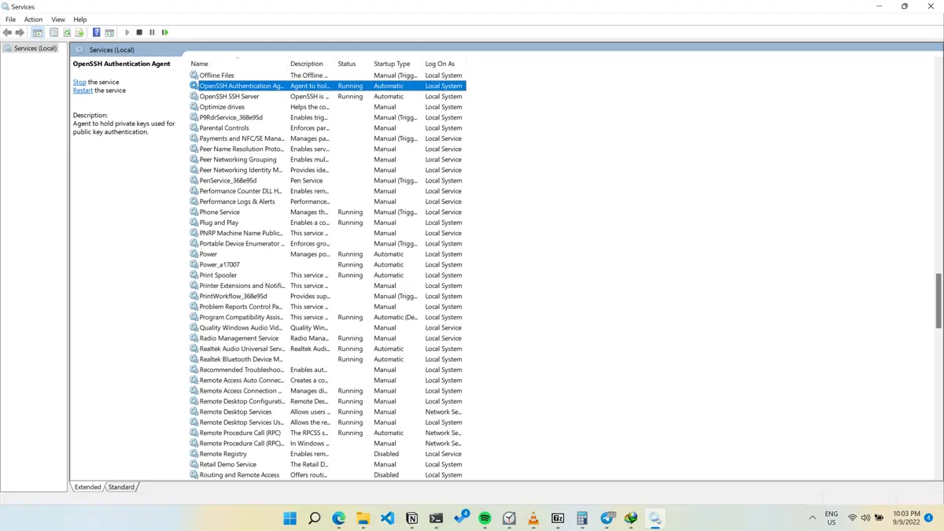This screenshot has height=531, width=944.
Task: Restart Service with the green play toolbar button
Action: (x=165, y=32)
